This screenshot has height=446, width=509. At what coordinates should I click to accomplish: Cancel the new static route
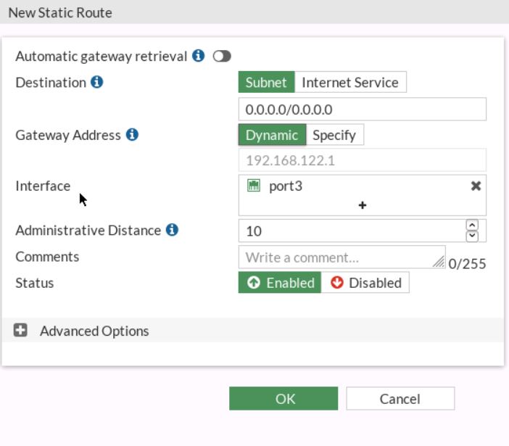click(x=400, y=399)
